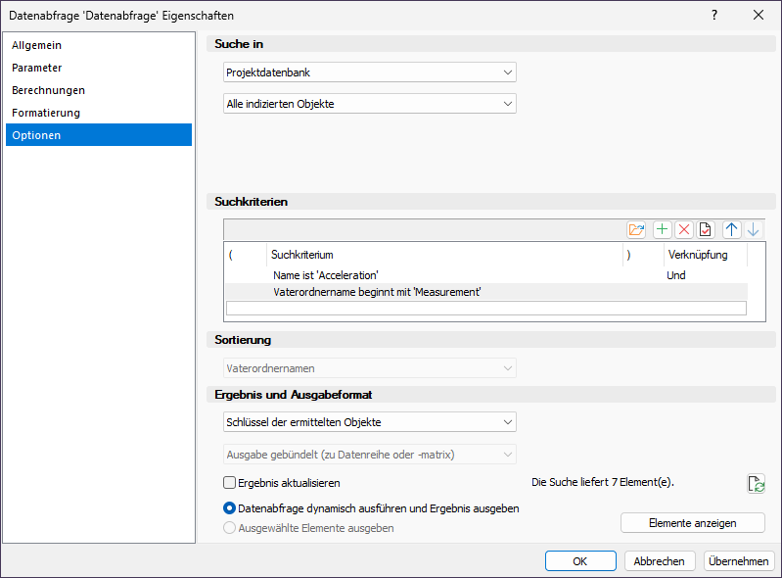The image size is (782, 578).
Task: Move selected criterion up with blue arrow
Action: [x=732, y=229]
